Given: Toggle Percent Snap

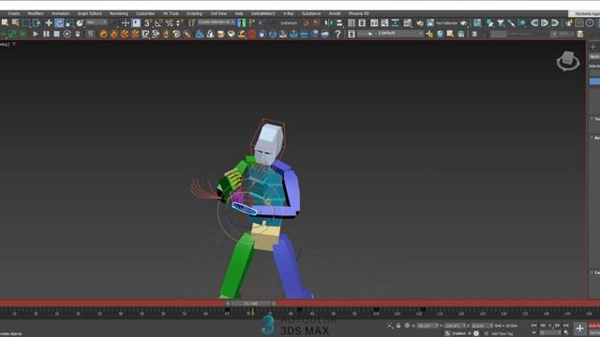Looking at the screenshot, I should tap(169, 22).
